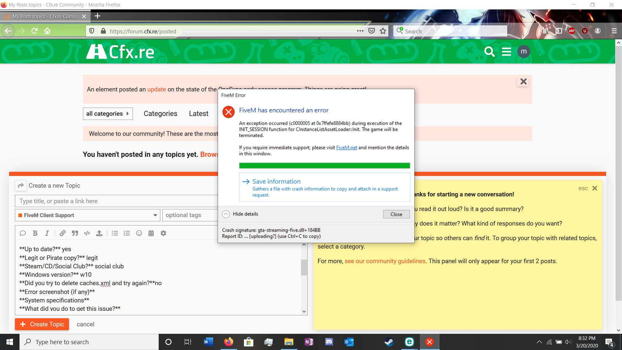Switch to the Categories tab
This screenshot has height=350, width=622.
pos(160,114)
